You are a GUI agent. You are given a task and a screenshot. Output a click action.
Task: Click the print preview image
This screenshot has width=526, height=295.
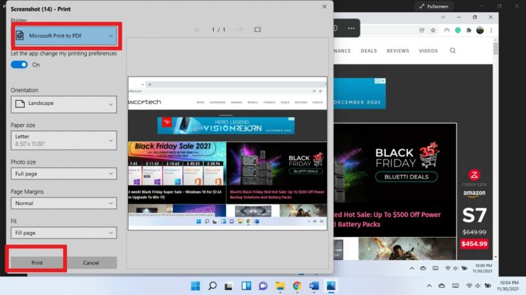[x=227, y=153]
